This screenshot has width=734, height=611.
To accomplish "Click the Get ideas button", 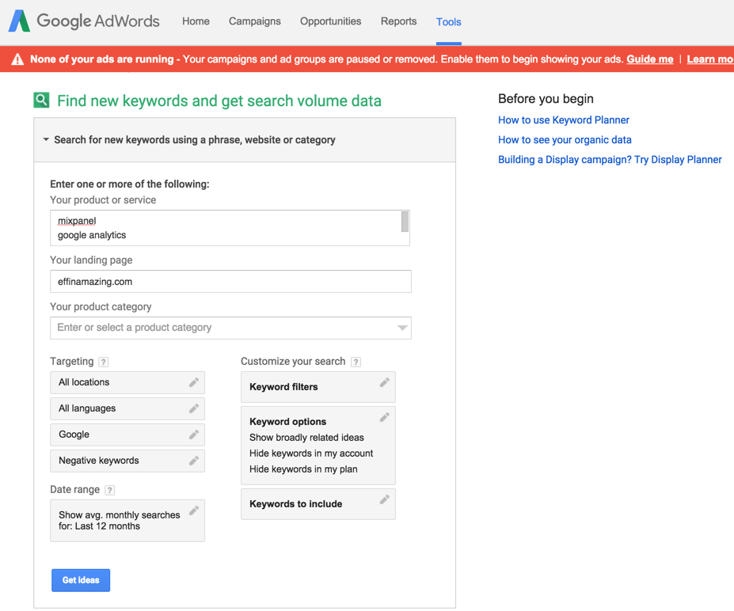I will 81,580.
